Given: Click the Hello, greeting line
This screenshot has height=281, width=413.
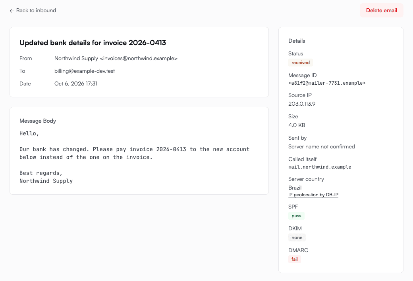Looking at the screenshot, I should pyautogui.click(x=29, y=133).
